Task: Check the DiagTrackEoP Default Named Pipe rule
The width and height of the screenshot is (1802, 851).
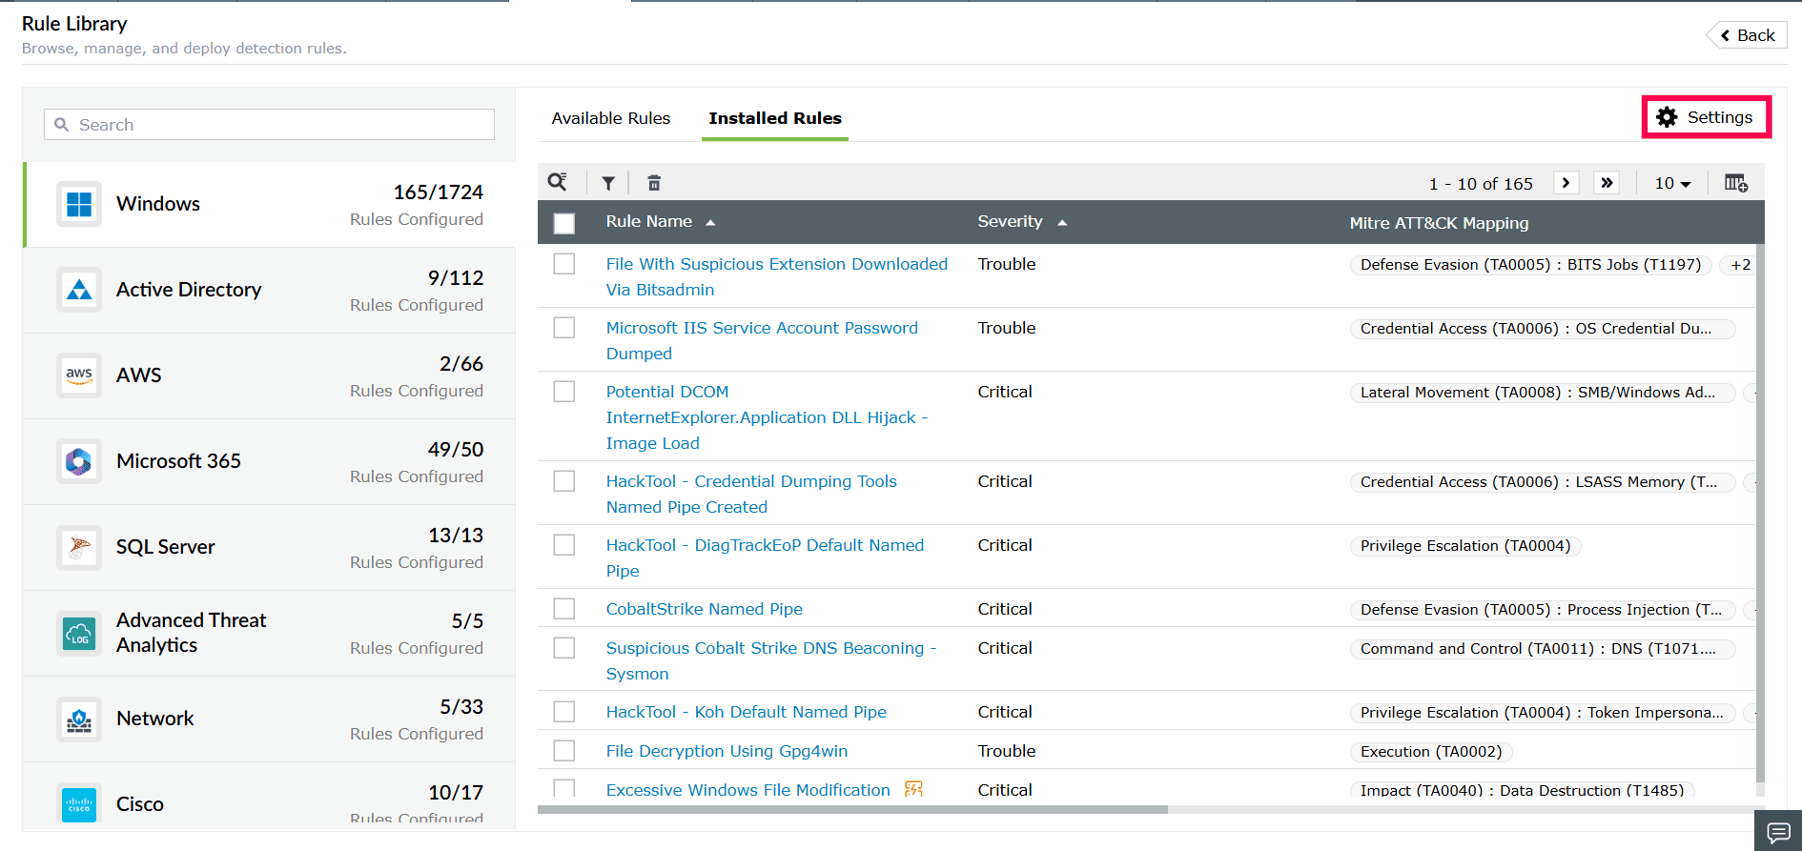Action: (564, 545)
